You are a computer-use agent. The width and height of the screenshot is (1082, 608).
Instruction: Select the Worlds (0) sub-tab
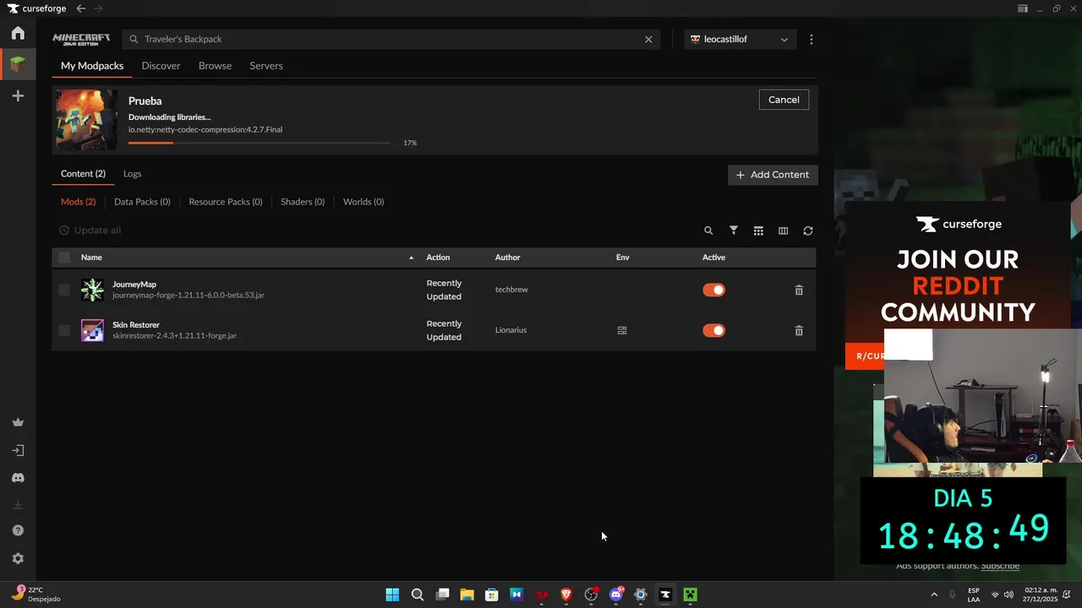[x=363, y=202]
